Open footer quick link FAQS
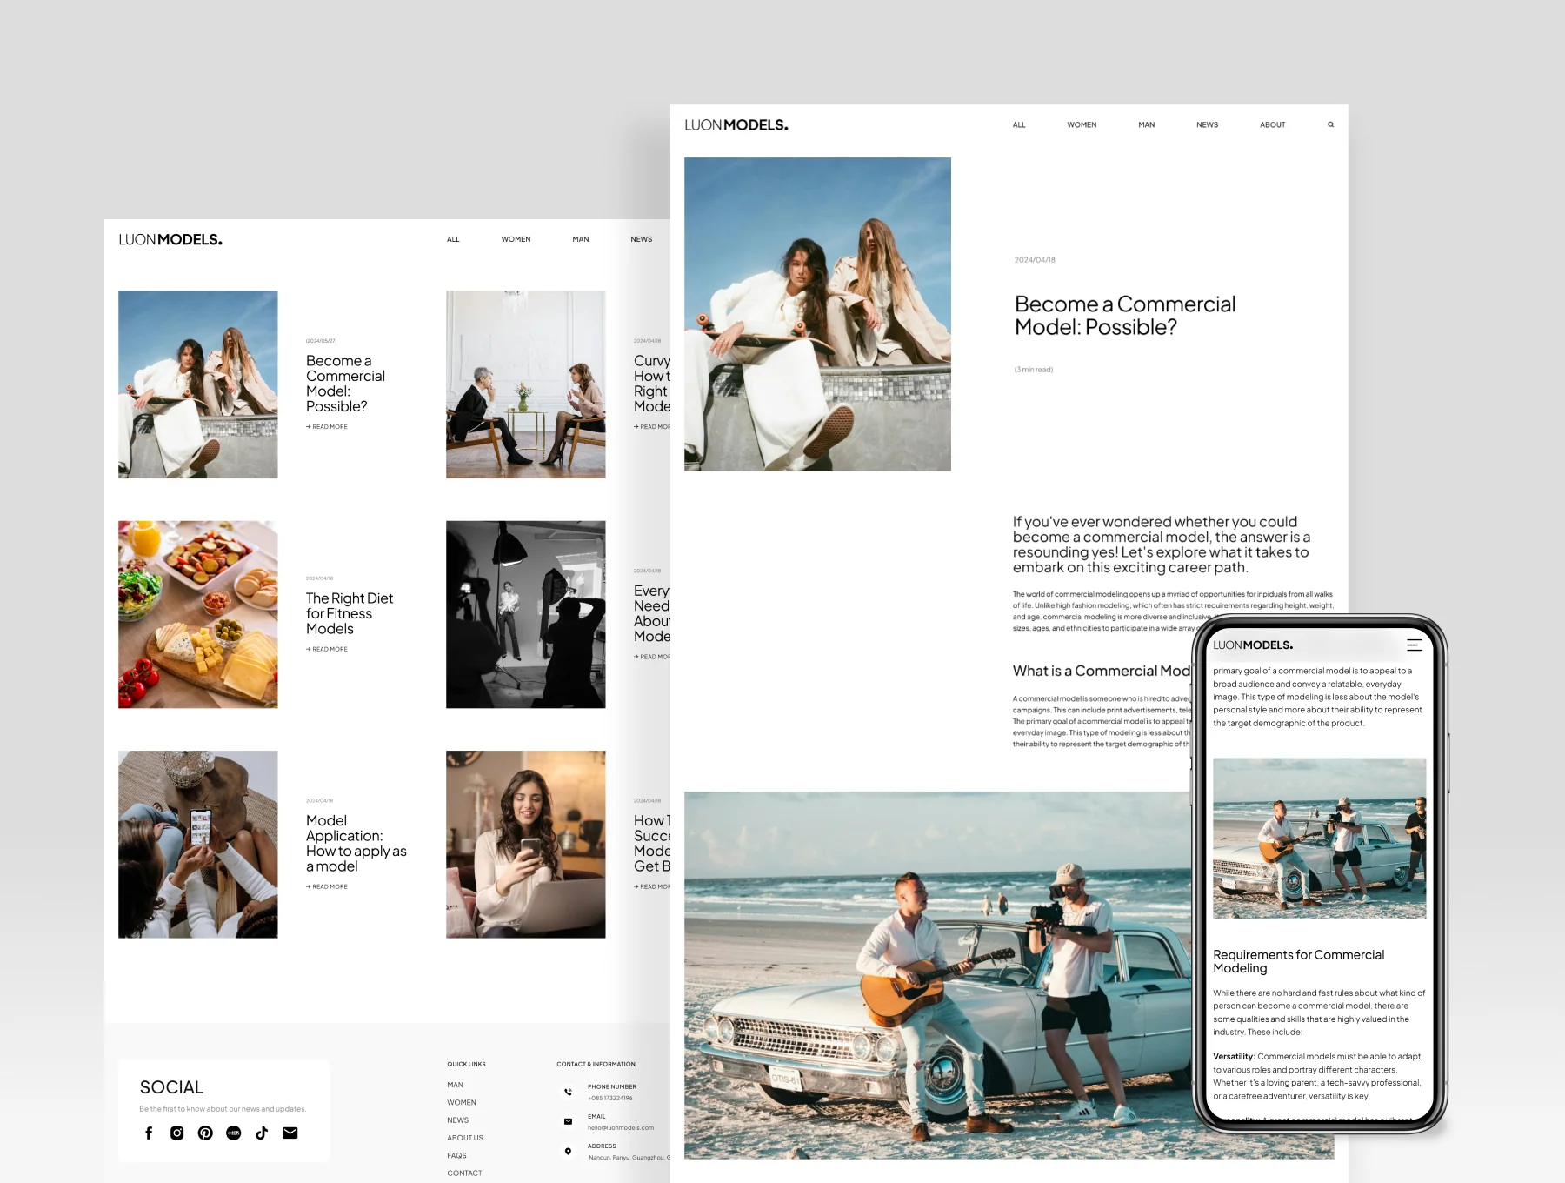Viewport: 1565px width, 1183px height. click(x=456, y=1155)
